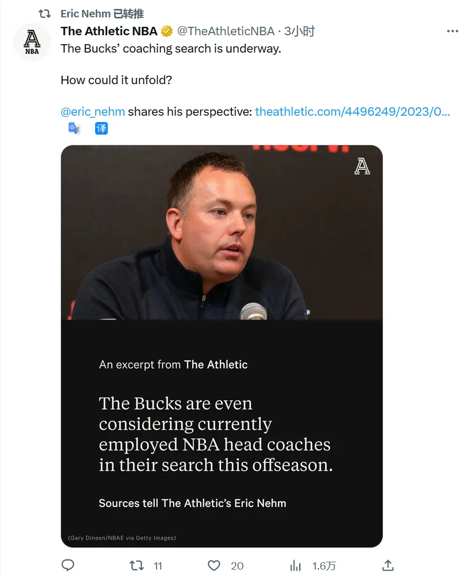Open the view analytics bar chart icon

click(295, 565)
